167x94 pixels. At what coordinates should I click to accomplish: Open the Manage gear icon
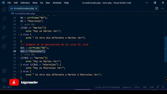click(4, 80)
